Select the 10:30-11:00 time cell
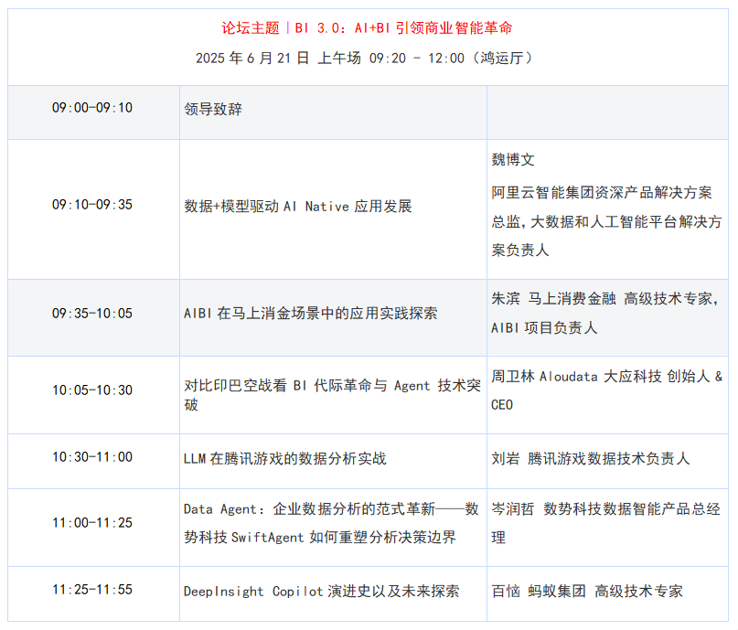 [x=92, y=457]
